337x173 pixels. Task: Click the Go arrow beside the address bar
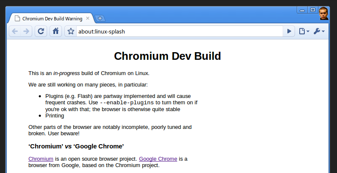coord(289,31)
